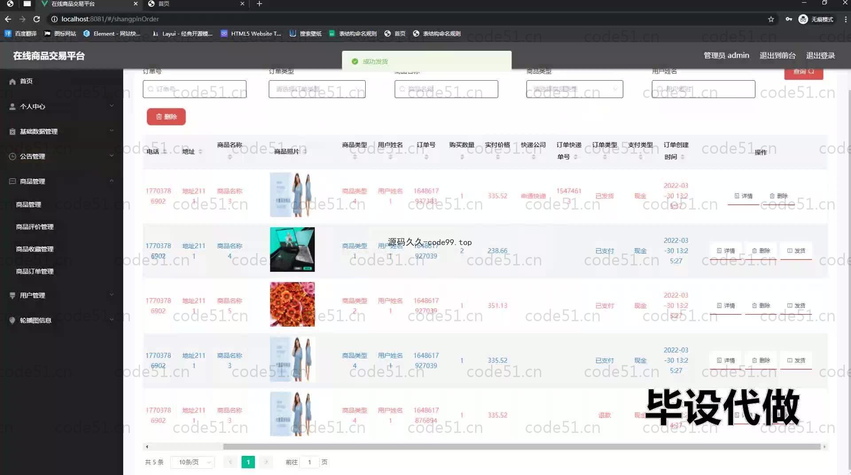Click the 订单号 search input
Viewport: 851px width, 475px height.
(195, 89)
